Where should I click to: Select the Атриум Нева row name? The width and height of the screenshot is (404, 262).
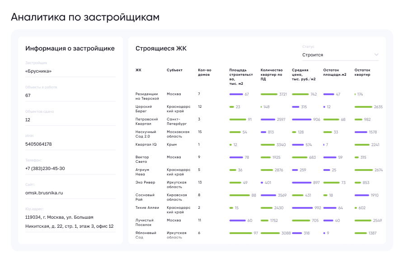[142, 172]
